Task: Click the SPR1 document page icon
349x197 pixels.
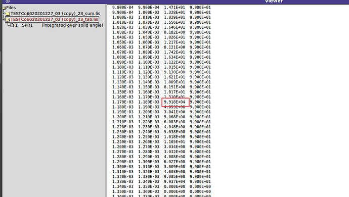Action: [x=12, y=25]
